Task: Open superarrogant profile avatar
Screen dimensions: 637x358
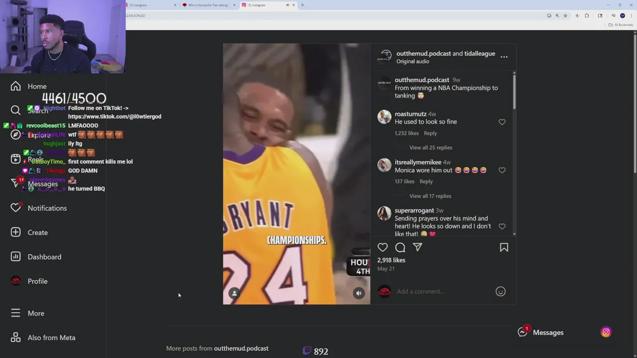Action: (x=384, y=213)
